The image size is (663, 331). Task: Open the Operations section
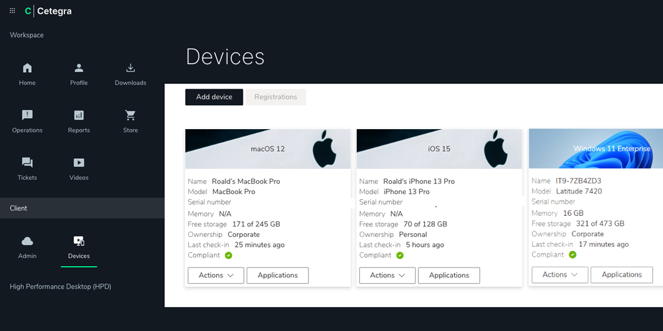(27, 122)
